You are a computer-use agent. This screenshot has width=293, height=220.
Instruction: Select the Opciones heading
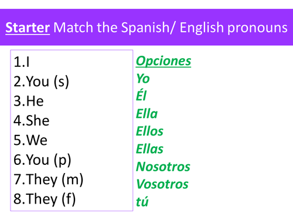163,61
